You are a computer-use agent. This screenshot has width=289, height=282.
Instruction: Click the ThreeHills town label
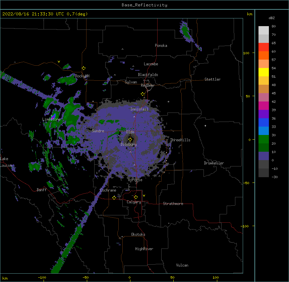180,140
